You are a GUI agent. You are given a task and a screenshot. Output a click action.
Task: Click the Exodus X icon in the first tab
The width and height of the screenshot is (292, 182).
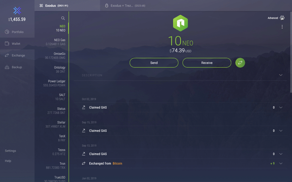[x=41, y=6]
